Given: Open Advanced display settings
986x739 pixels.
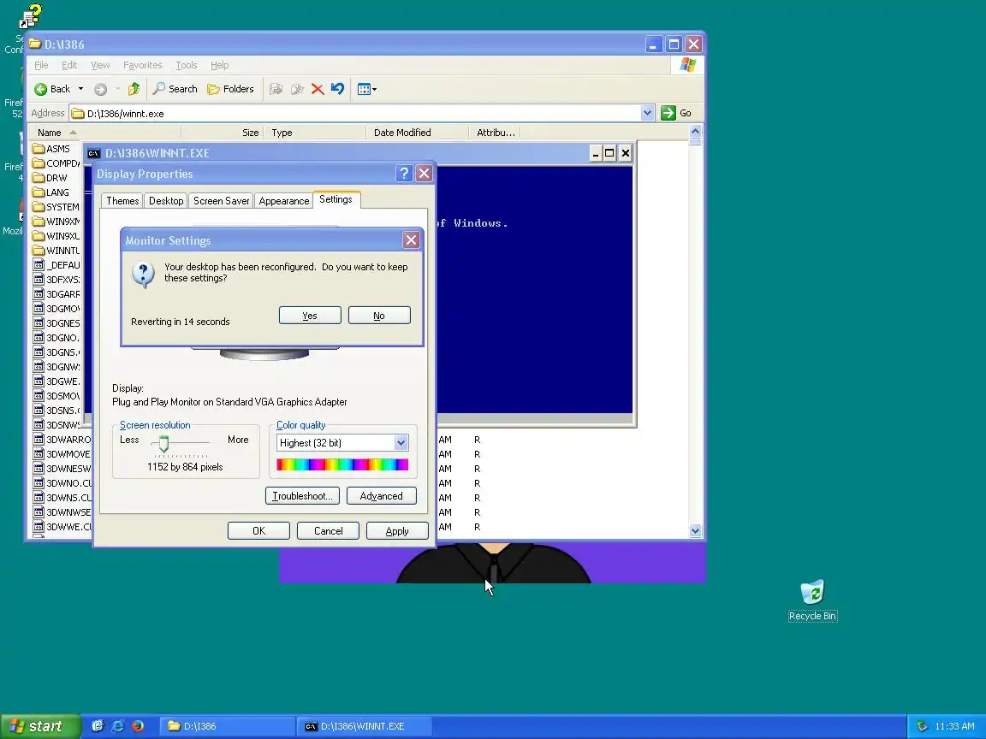Looking at the screenshot, I should (381, 496).
